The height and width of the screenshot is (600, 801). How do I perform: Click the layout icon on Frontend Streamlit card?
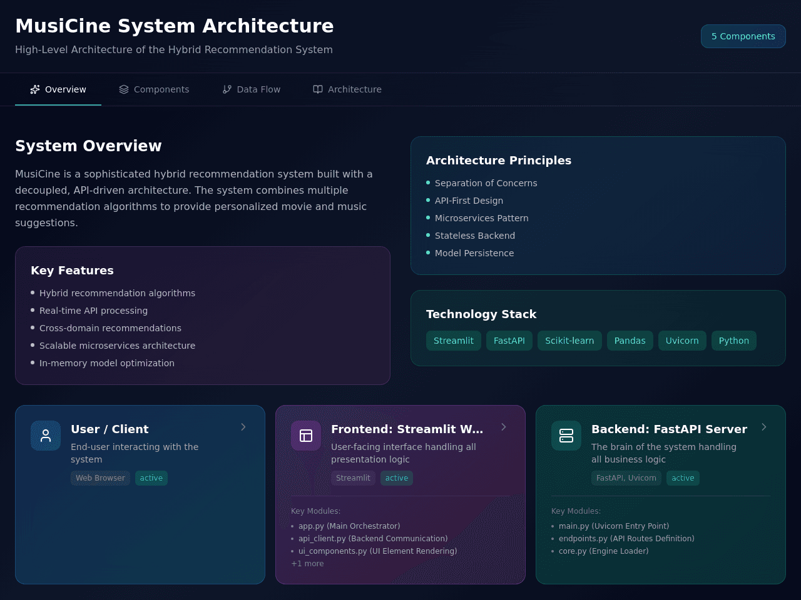[306, 436]
